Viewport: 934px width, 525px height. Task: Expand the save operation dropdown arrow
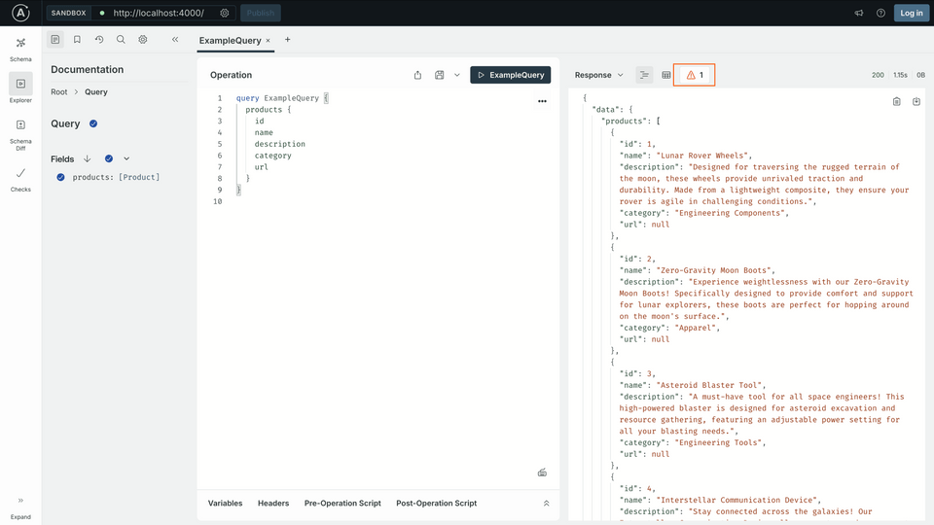(457, 75)
